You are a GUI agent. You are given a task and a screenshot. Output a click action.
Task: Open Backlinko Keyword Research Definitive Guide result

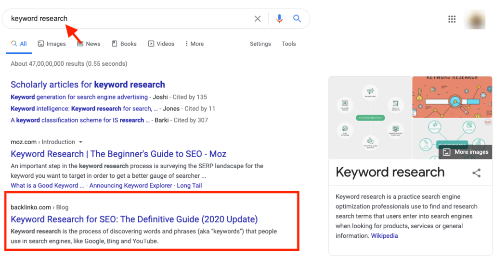(134, 220)
